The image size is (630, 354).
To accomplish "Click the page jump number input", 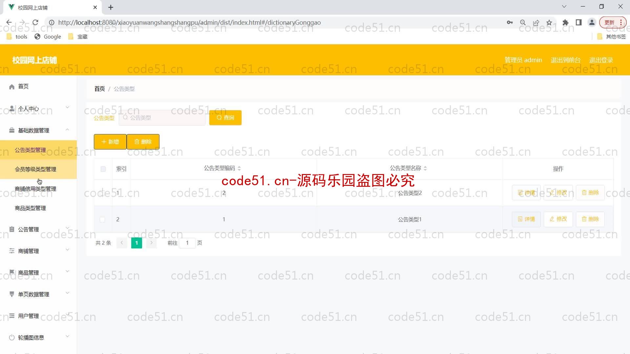I will click(187, 243).
